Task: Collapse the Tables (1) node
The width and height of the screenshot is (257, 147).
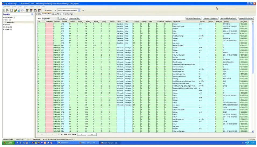Action: (x=3, y=20)
